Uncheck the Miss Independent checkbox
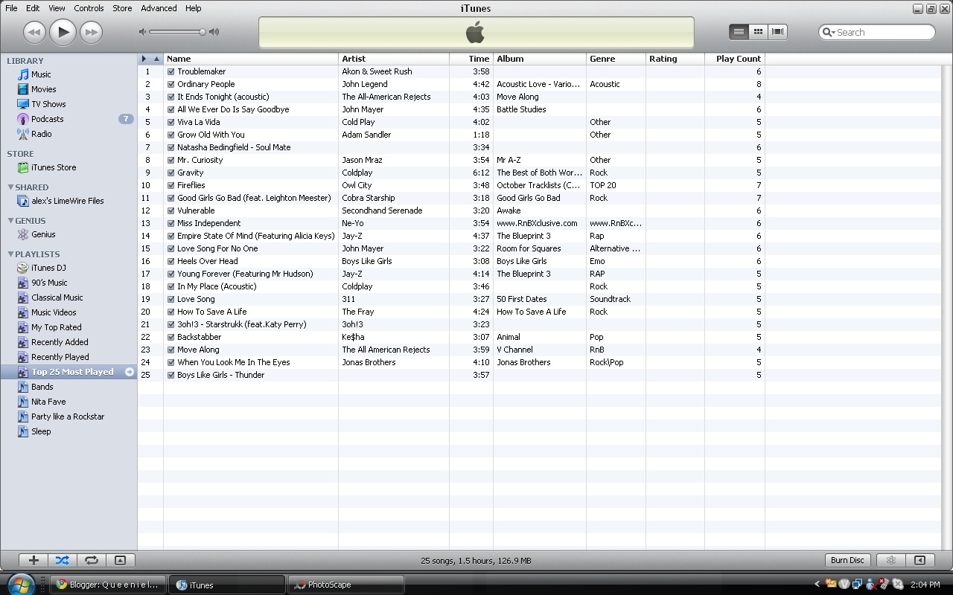This screenshot has width=953, height=595. (x=171, y=224)
